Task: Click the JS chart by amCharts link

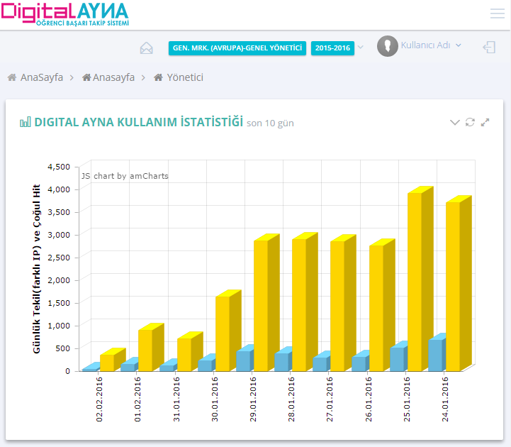Action: click(x=125, y=176)
